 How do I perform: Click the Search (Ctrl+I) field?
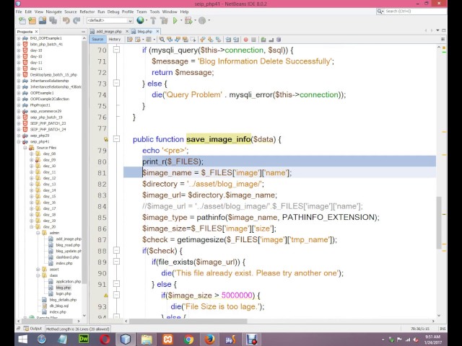tap(411, 12)
